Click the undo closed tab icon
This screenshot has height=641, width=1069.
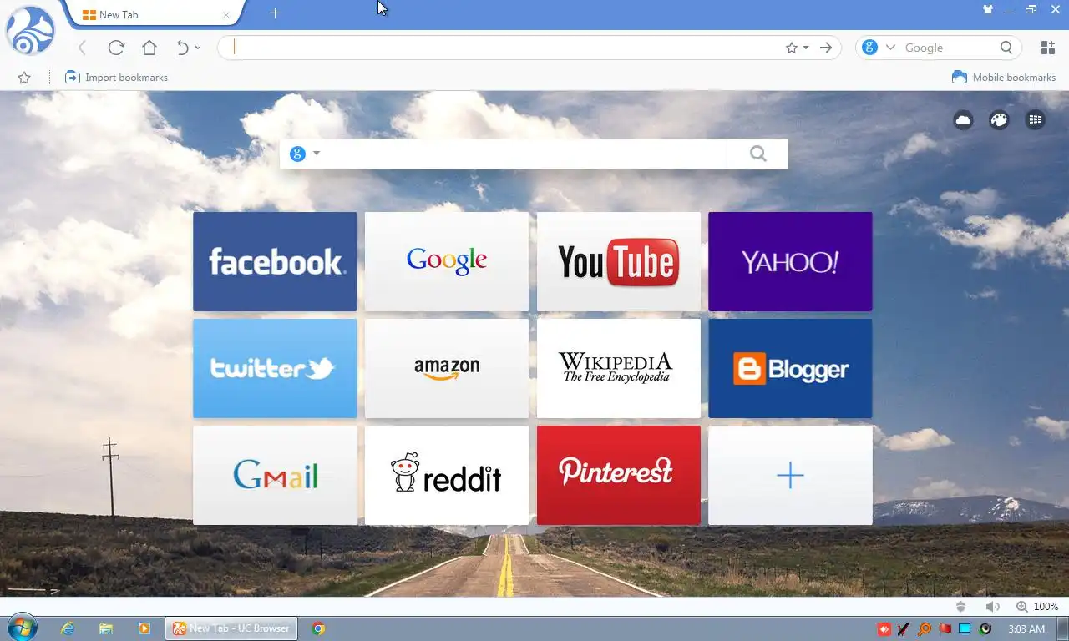(183, 48)
